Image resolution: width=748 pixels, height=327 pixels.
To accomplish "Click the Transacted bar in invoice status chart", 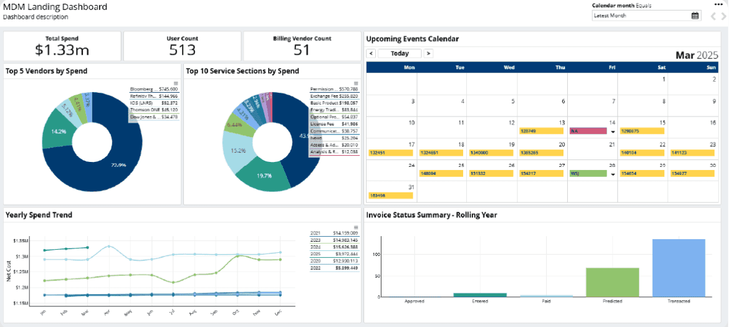I will point(678,268).
